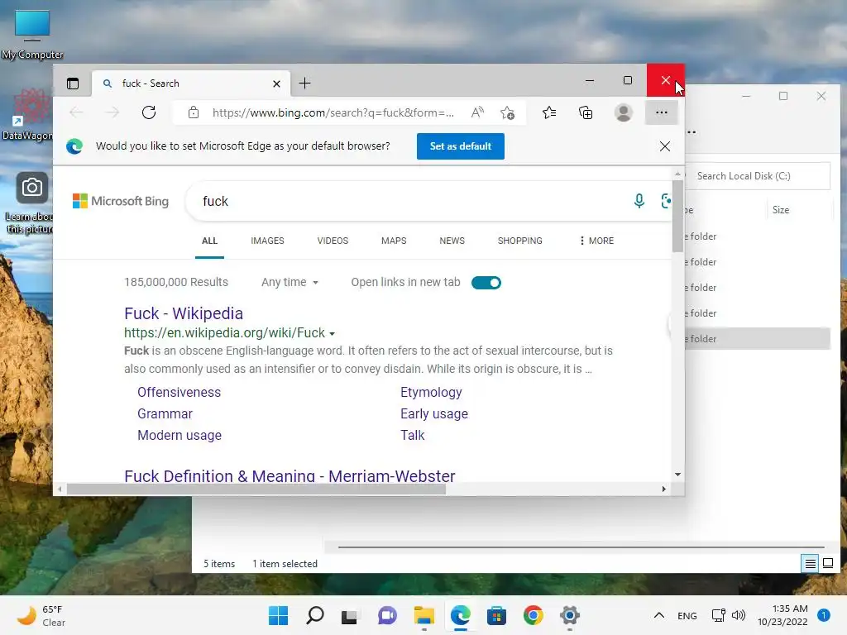This screenshot has width=847, height=635.
Task: Search by voice using microphone icon
Action: coord(639,201)
